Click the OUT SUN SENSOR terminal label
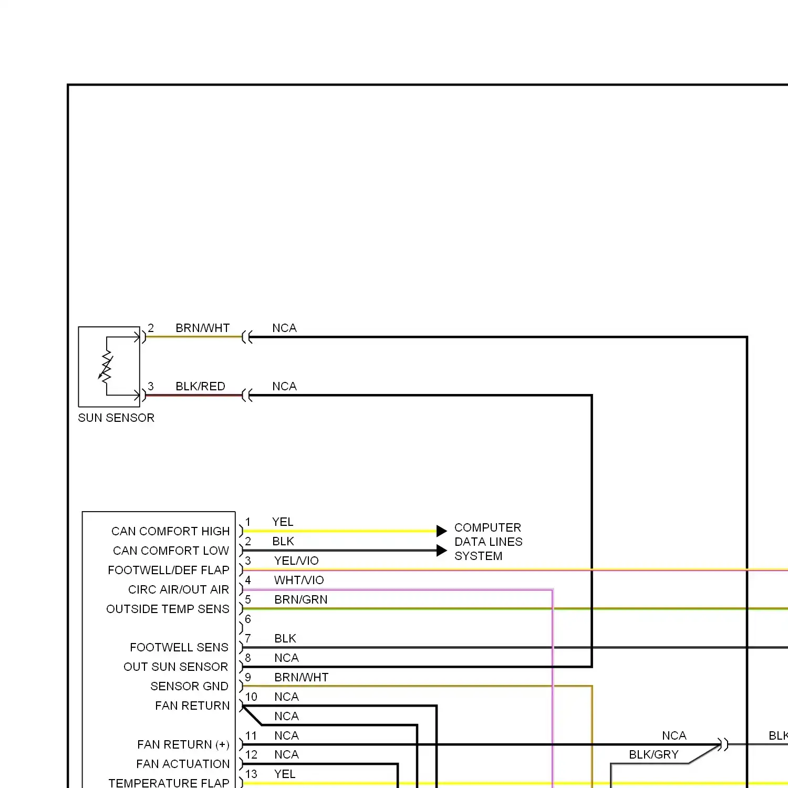This screenshot has height=788, width=788. point(176,667)
